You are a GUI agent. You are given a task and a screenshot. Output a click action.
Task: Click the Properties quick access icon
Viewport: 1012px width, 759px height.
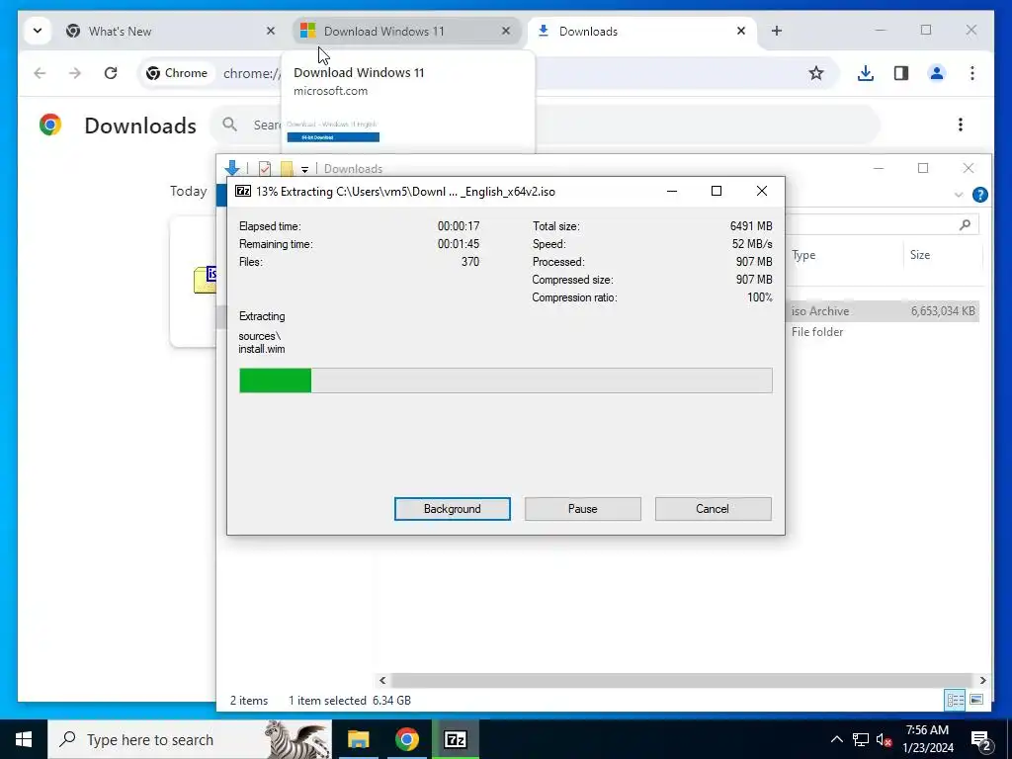pos(265,168)
